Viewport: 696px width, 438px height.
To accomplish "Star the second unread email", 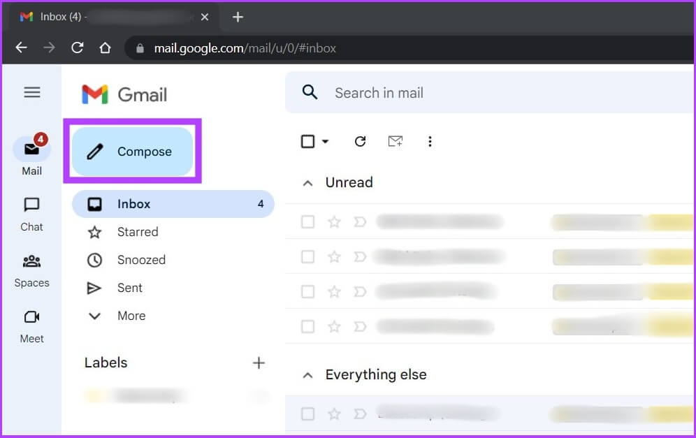I will [334, 256].
